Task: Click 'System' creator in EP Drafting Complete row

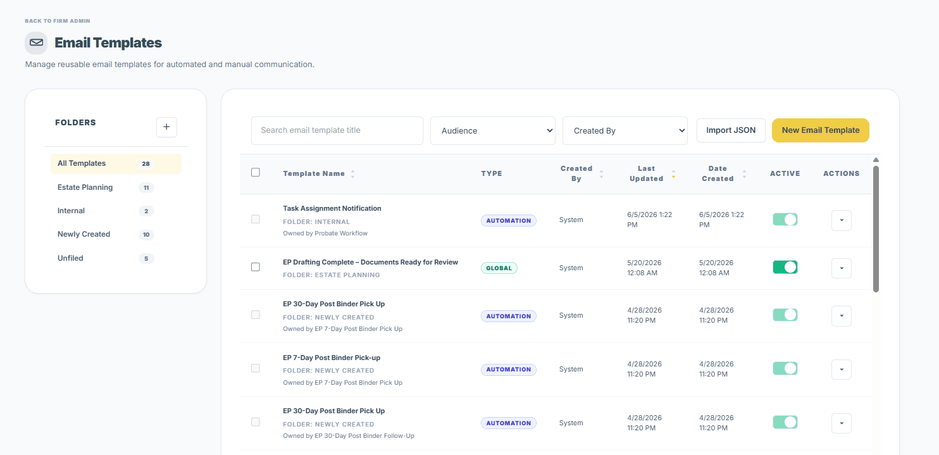Action: pos(571,268)
